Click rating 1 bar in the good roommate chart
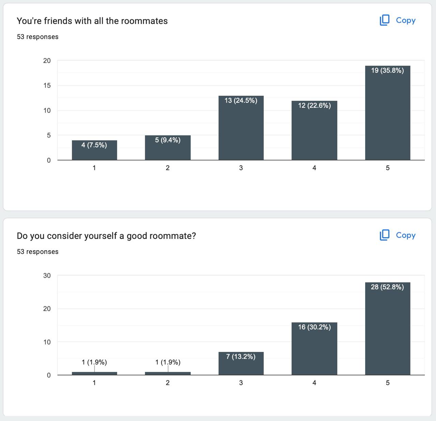Viewport: 436px width, 421px height. point(94,373)
